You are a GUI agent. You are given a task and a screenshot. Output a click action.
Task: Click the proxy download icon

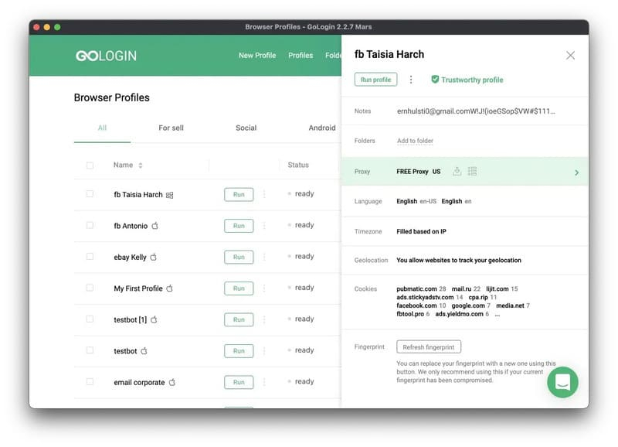tap(457, 171)
